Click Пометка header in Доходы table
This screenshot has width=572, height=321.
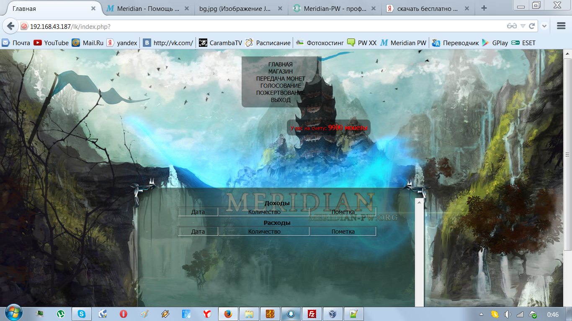coord(343,212)
